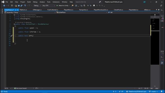Open the File menu
This screenshot has width=165, height=93.
click(7, 2)
